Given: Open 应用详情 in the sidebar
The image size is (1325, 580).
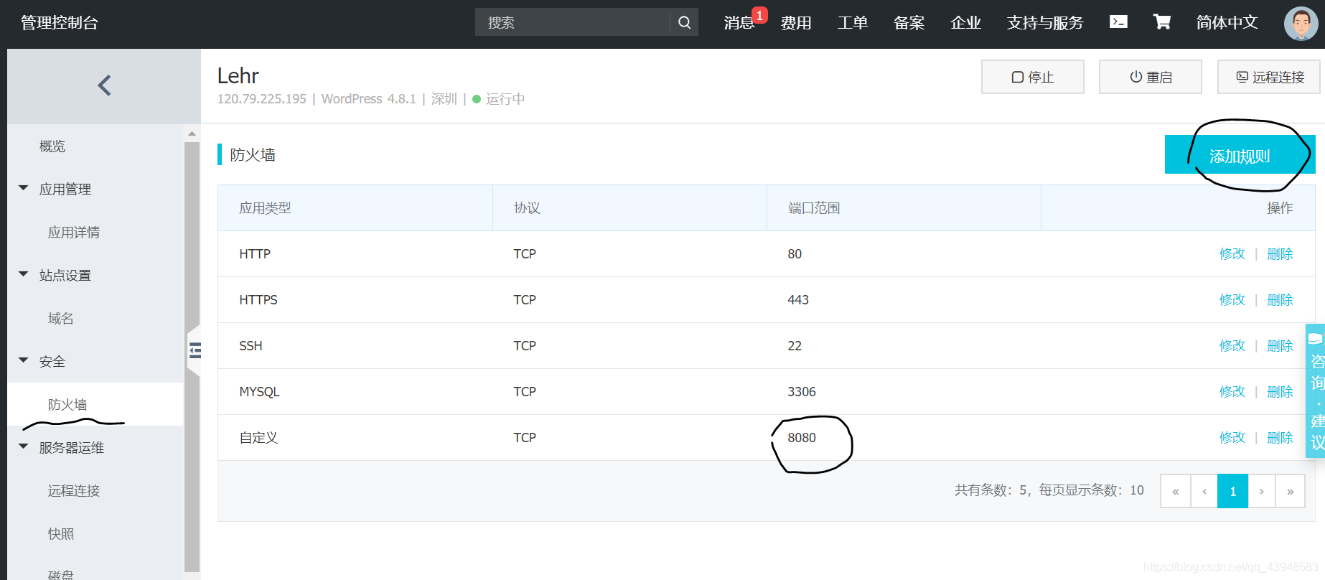Looking at the screenshot, I should click(x=74, y=233).
